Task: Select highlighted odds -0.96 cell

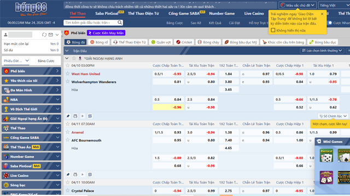Action: [x=168, y=107]
